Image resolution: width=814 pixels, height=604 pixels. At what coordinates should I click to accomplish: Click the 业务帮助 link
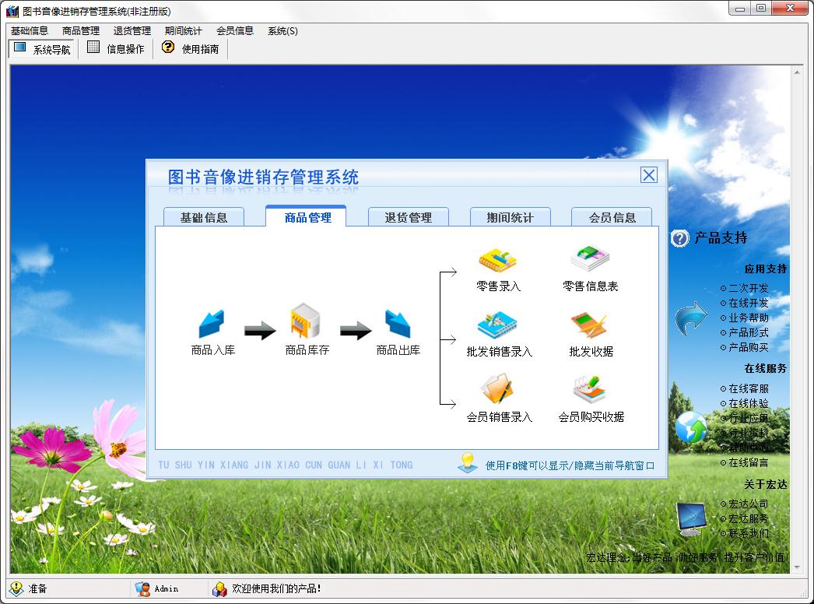pyautogui.click(x=748, y=318)
